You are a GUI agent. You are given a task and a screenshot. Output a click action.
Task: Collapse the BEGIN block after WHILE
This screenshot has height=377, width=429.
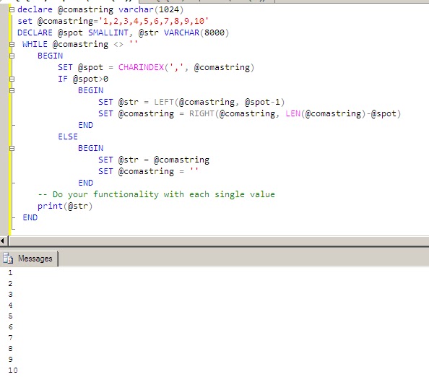pos(12,56)
